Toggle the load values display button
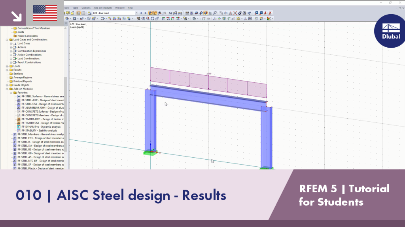Viewport: 405px width, 227px height. pyautogui.click(x=155, y=13)
